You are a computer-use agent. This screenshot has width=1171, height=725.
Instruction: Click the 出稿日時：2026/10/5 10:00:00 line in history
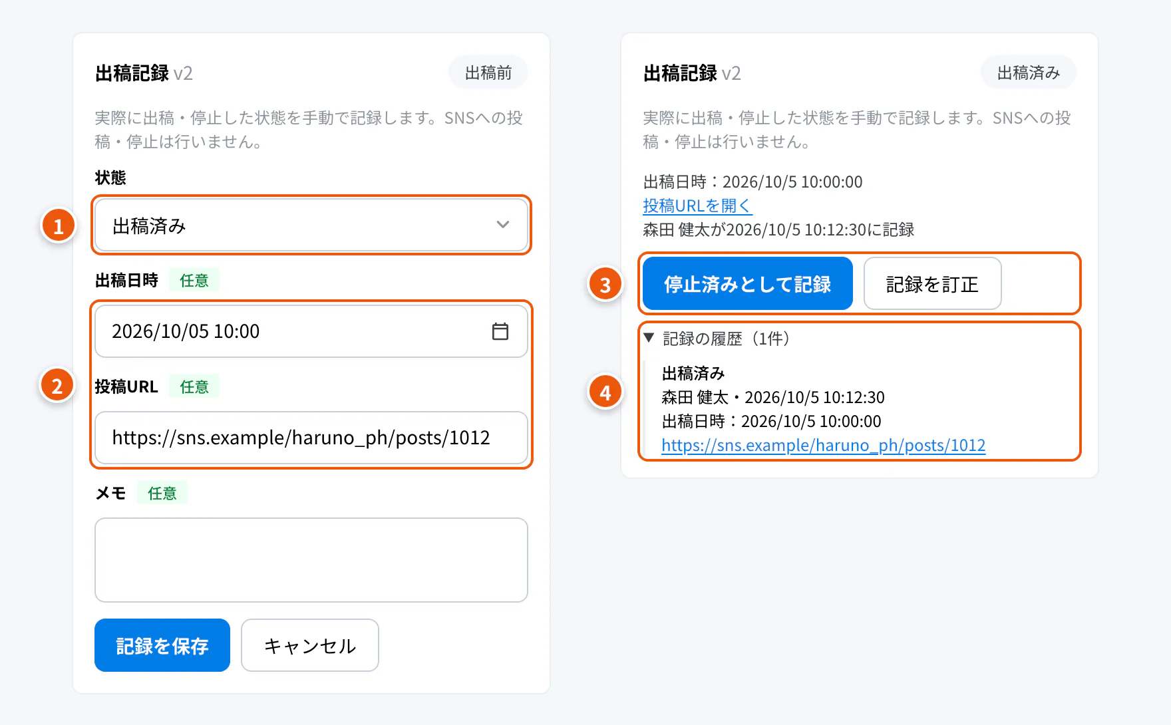[771, 421]
